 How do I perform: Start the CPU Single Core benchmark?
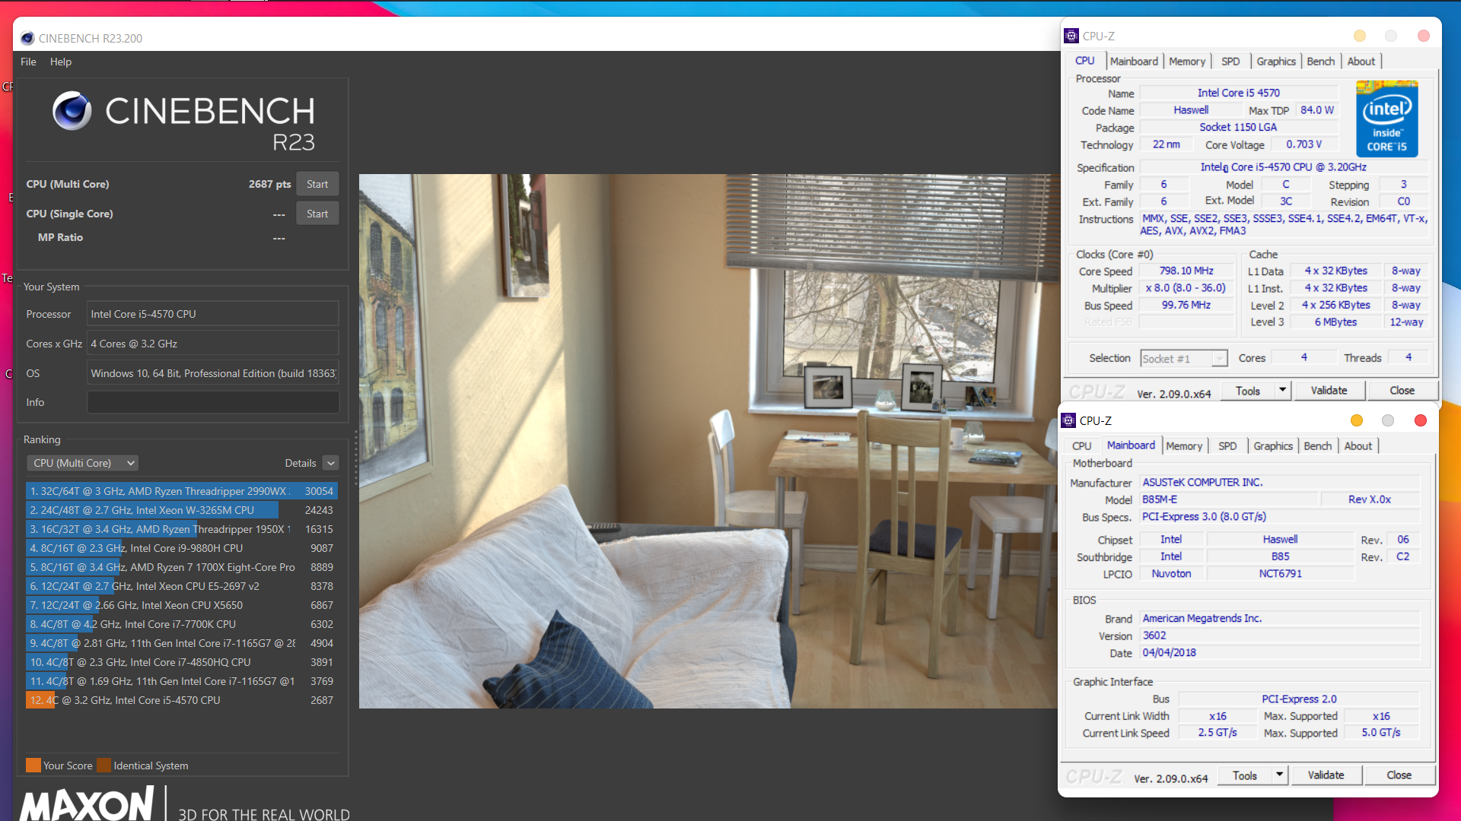click(x=317, y=214)
